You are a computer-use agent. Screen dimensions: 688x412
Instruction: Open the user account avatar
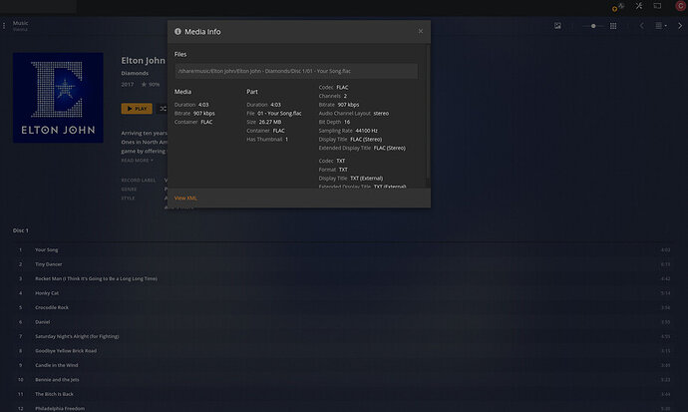coord(681,6)
